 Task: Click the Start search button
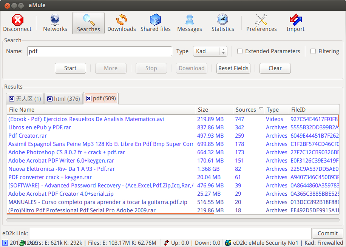click(x=70, y=68)
